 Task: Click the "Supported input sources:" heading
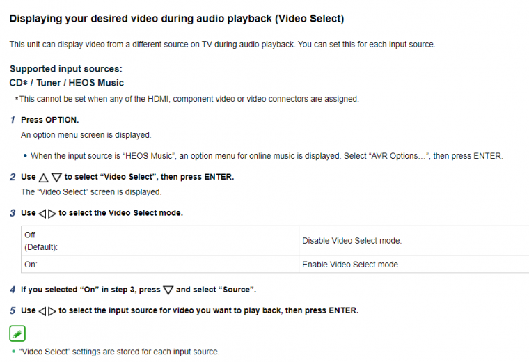click(x=65, y=69)
